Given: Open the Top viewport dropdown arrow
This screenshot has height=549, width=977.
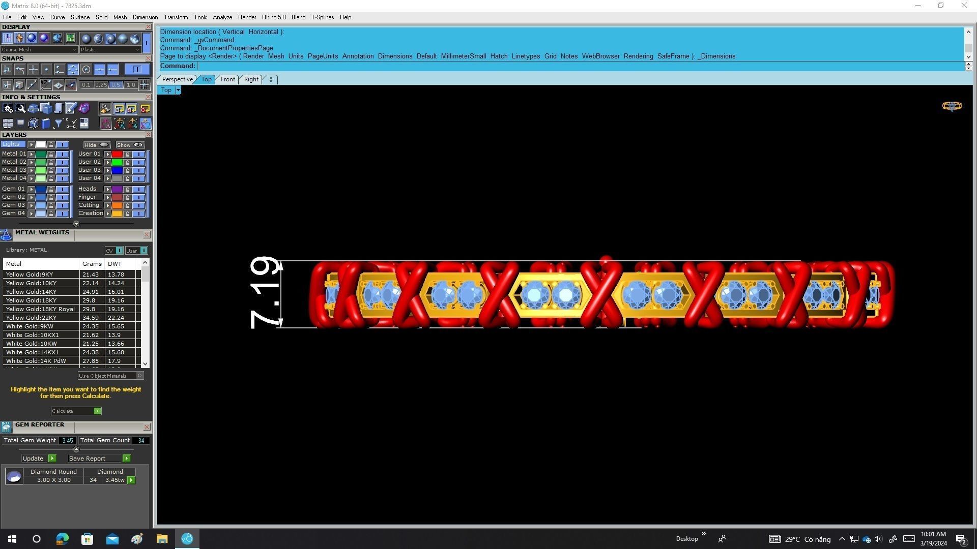Looking at the screenshot, I should tap(178, 90).
